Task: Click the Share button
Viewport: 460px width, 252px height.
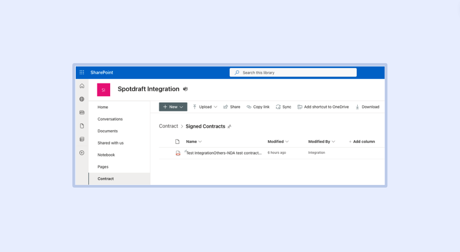Action: 231,107
